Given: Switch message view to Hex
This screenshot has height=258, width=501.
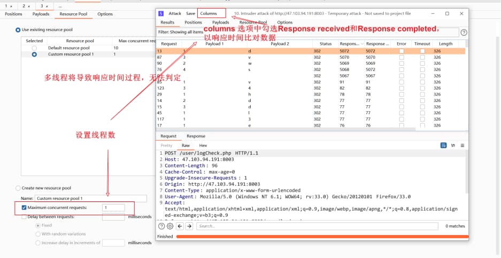Looking at the screenshot, I should (203, 145).
